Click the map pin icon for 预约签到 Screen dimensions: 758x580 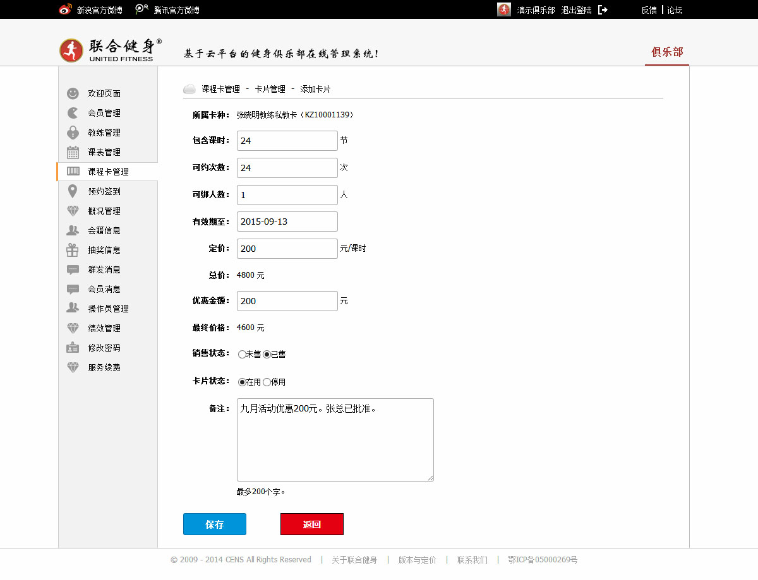click(x=73, y=191)
